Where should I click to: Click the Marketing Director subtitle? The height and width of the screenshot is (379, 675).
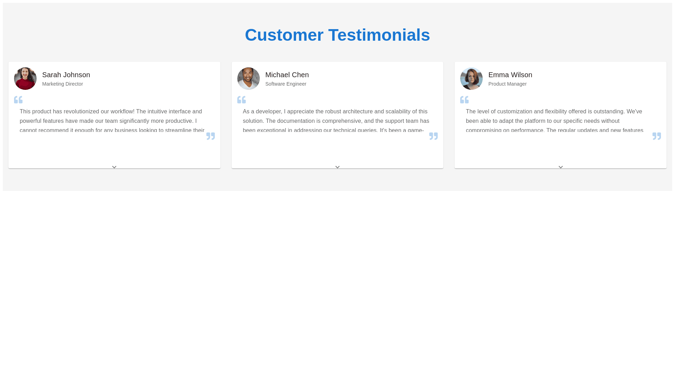pos(63,84)
